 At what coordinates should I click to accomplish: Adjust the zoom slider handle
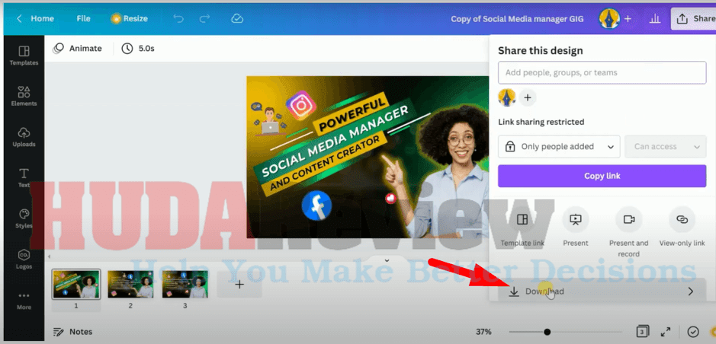pyautogui.click(x=547, y=332)
